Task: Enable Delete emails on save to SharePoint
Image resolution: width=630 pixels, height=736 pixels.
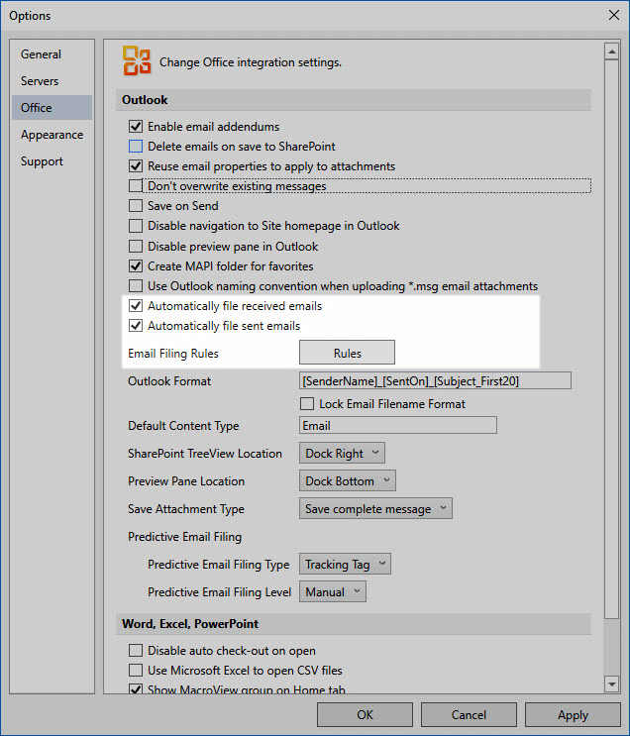Action: [136, 147]
